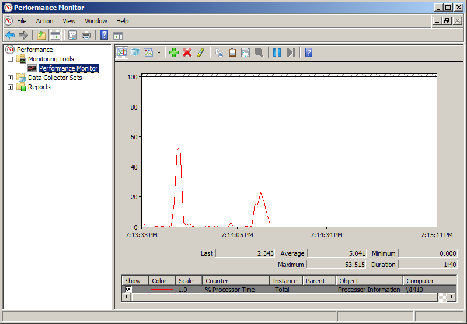This screenshot has width=467, height=324.
Task: Select Reports tree item
Action: [x=39, y=87]
